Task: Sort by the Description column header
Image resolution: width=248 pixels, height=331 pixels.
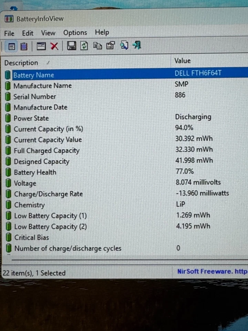Action: click(87, 62)
